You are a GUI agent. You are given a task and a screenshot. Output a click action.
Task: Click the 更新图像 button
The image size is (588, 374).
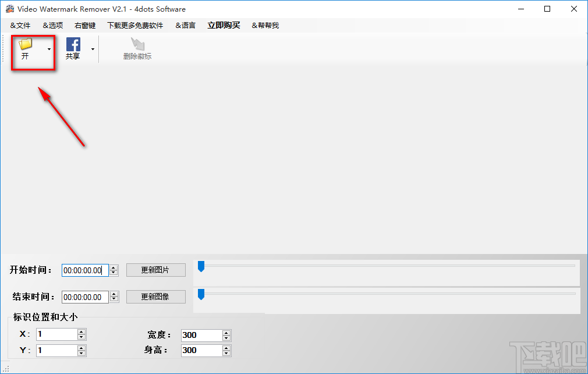155,297
